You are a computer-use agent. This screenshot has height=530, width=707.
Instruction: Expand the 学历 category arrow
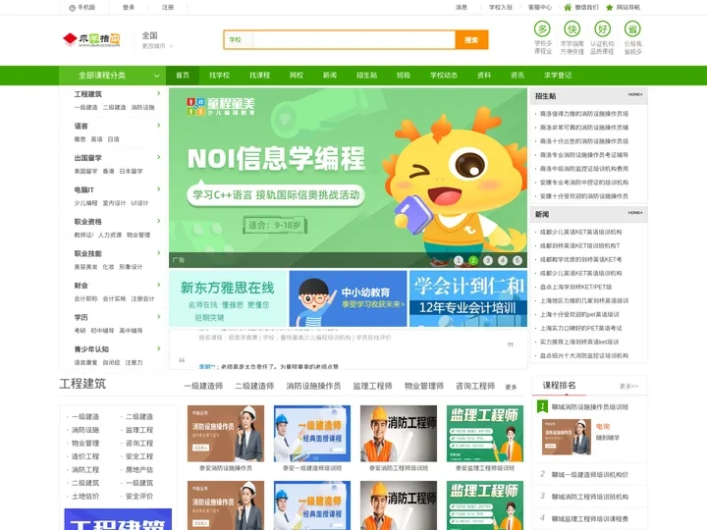[x=159, y=317]
